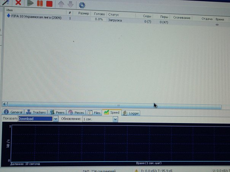Click the yellow warning icon in status bar

[136, 170]
